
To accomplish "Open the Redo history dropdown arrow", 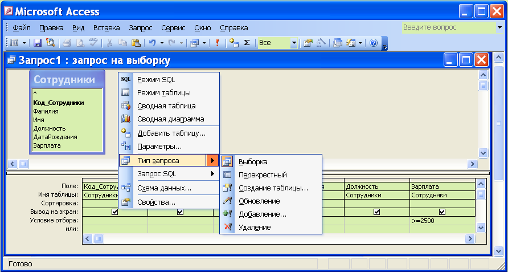I will [181, 43].
